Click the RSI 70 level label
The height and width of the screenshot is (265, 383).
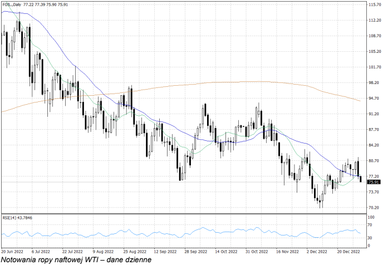point(371,225)
